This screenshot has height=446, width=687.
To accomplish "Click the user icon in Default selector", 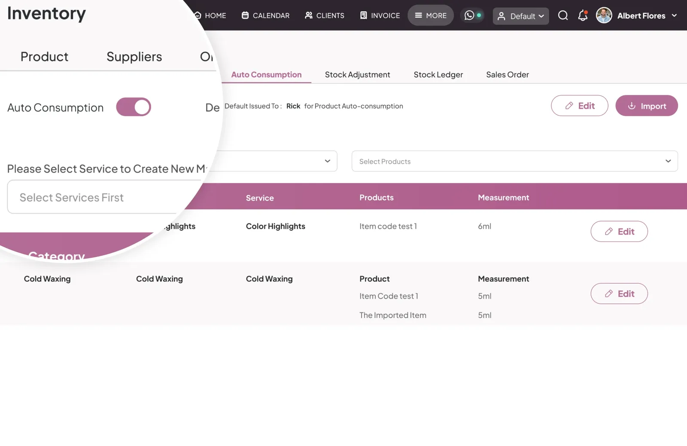I will point(501,16).
